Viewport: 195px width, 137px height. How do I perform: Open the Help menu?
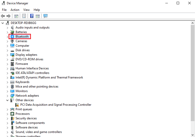pyautogui.click(x=37, y=10)
